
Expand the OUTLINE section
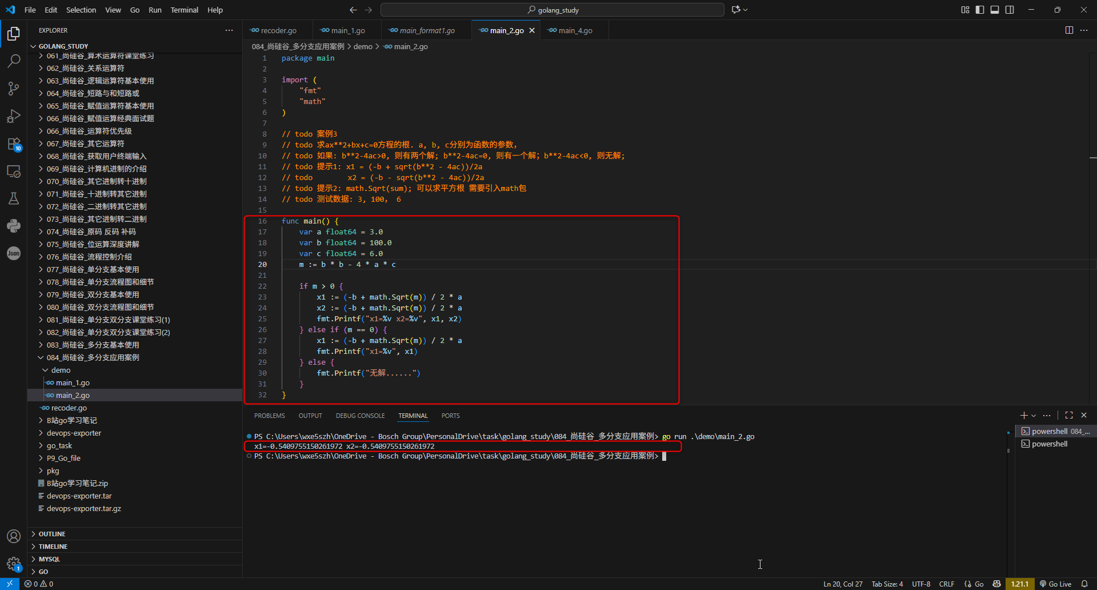135,534
